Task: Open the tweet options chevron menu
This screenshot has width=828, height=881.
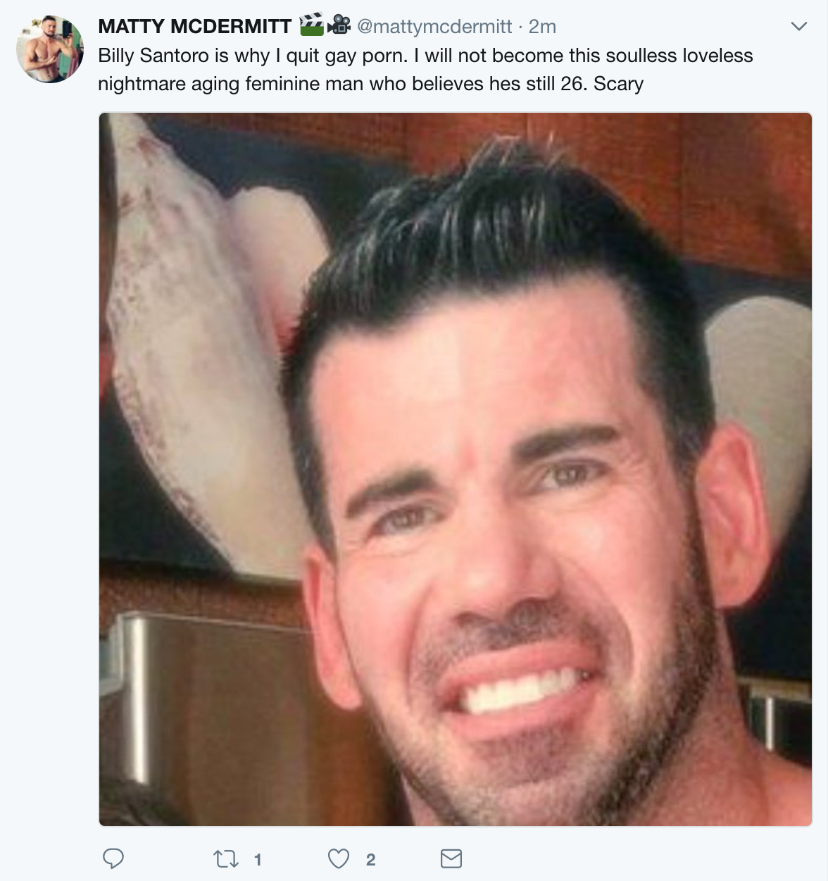Action: coord(798,27)
